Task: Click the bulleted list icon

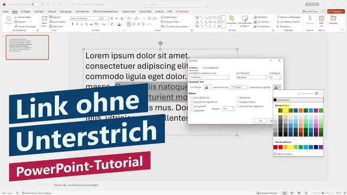Action: (x=129, y=18)
